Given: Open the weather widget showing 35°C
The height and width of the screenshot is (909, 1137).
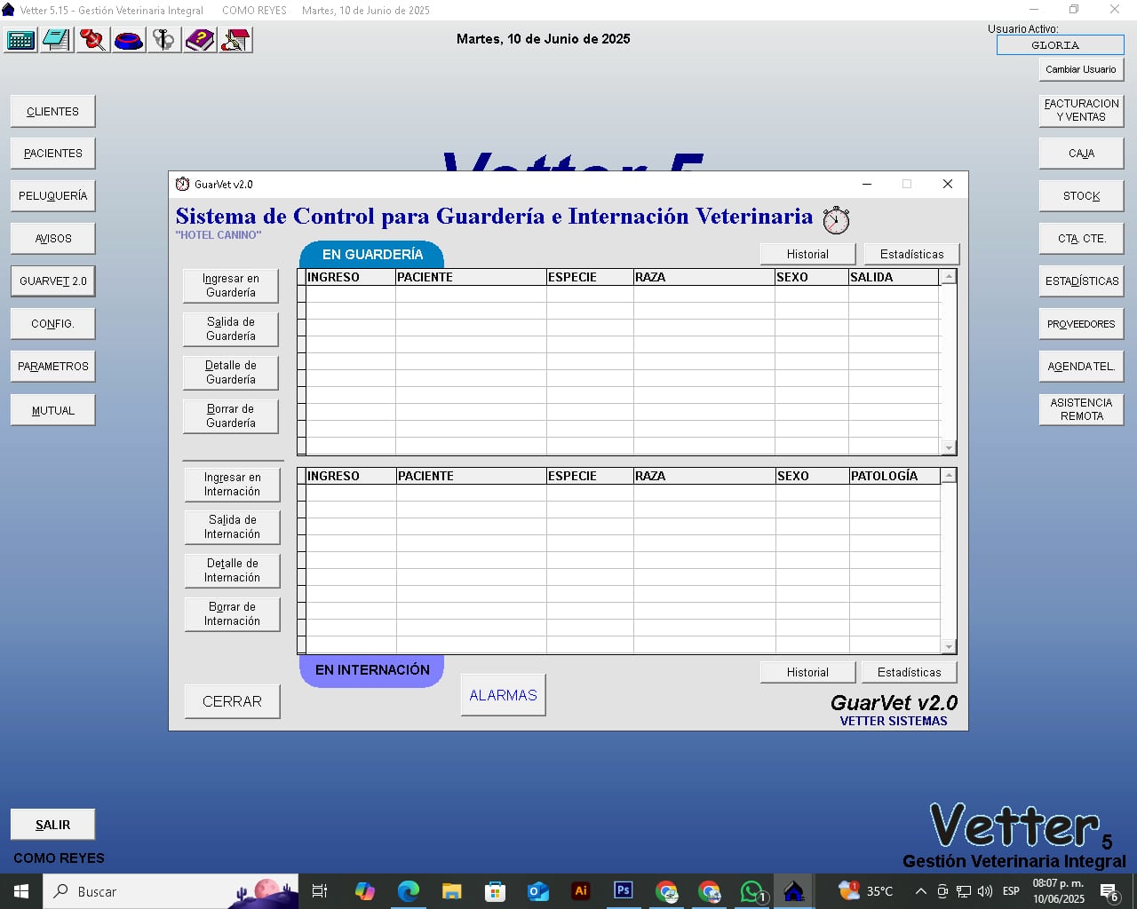Looking at the screenshot, I should (x=866, y=891).
